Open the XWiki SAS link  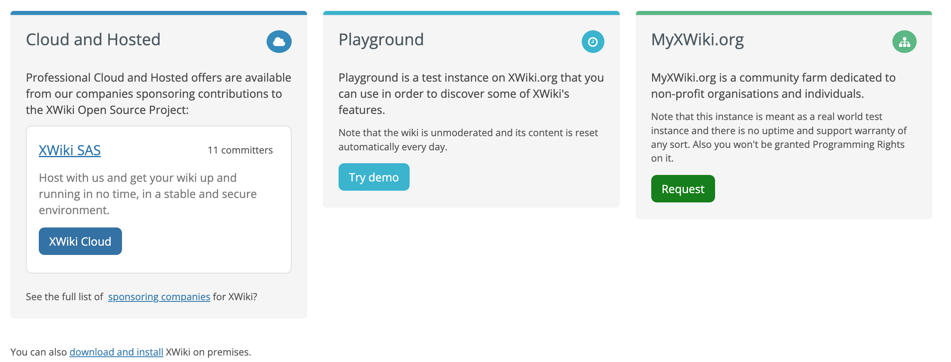pos(69,150)
